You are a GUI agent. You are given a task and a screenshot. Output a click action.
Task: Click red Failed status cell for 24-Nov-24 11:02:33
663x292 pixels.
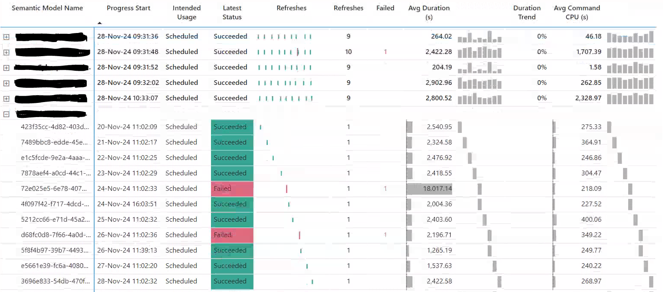232,189
